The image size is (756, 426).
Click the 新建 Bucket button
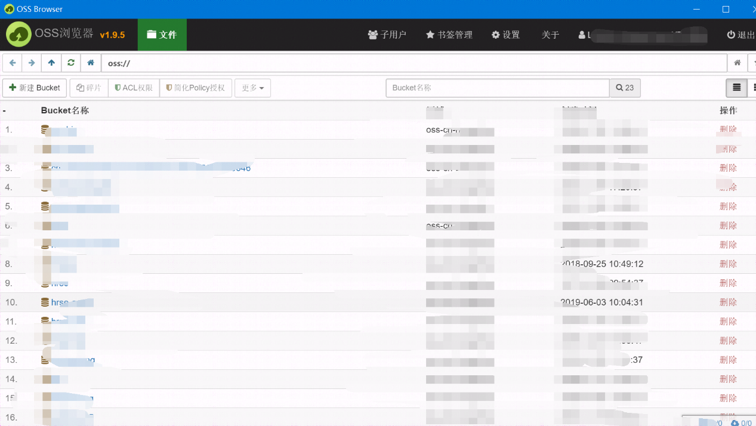coord(34,88)
